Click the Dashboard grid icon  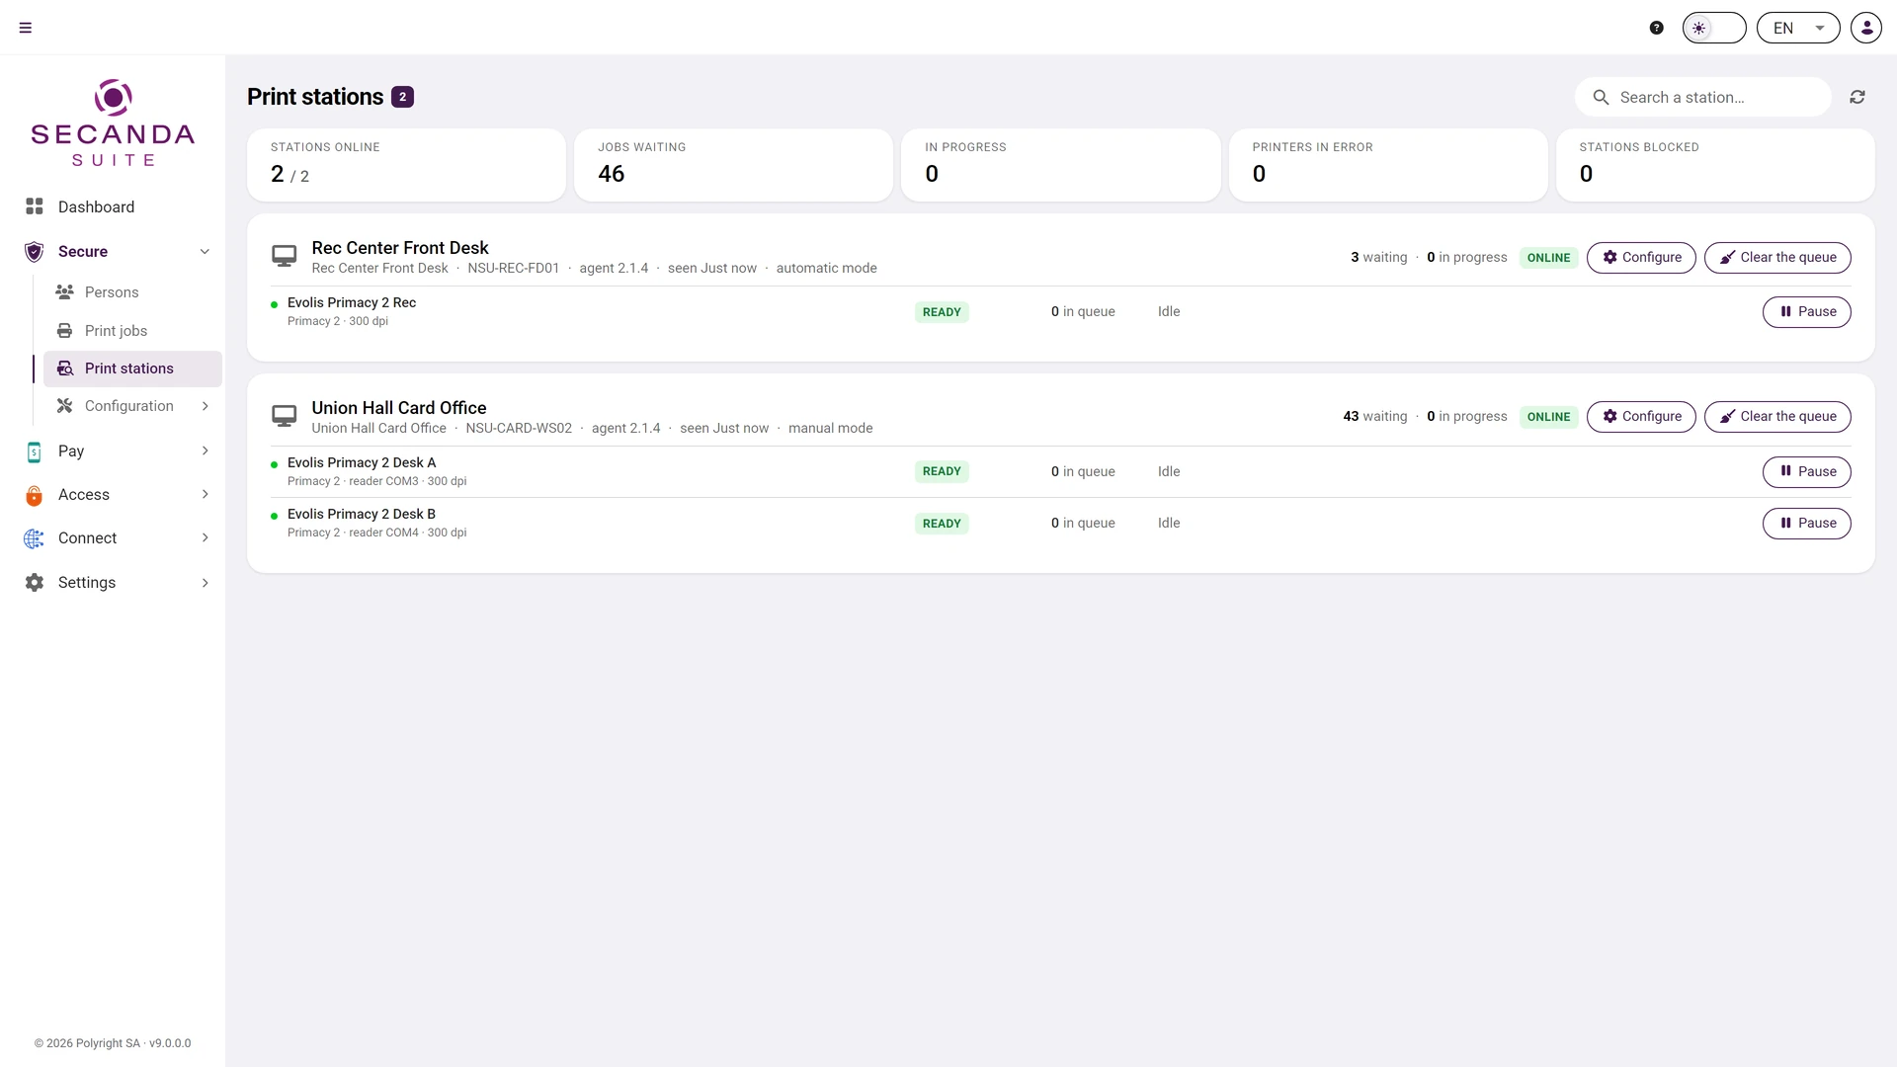coord(35,206)
